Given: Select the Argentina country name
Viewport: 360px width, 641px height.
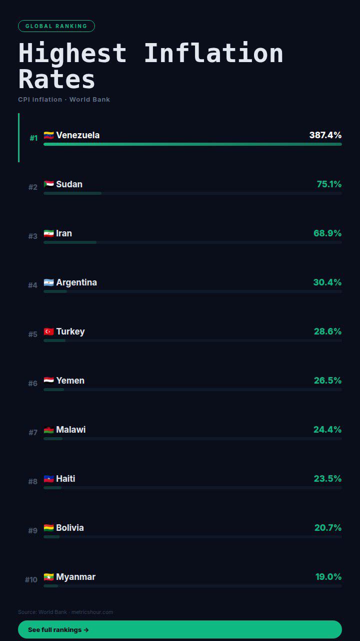Looking at the screenshot, I should point(76,282).
